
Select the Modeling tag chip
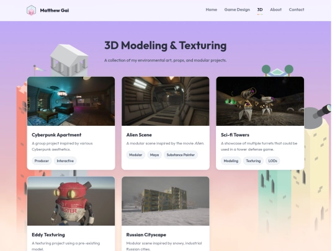coord(231,161)
